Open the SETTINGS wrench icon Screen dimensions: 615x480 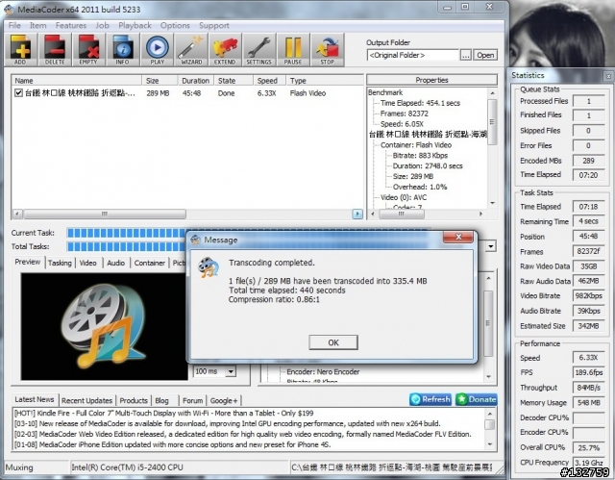[258, 49]
